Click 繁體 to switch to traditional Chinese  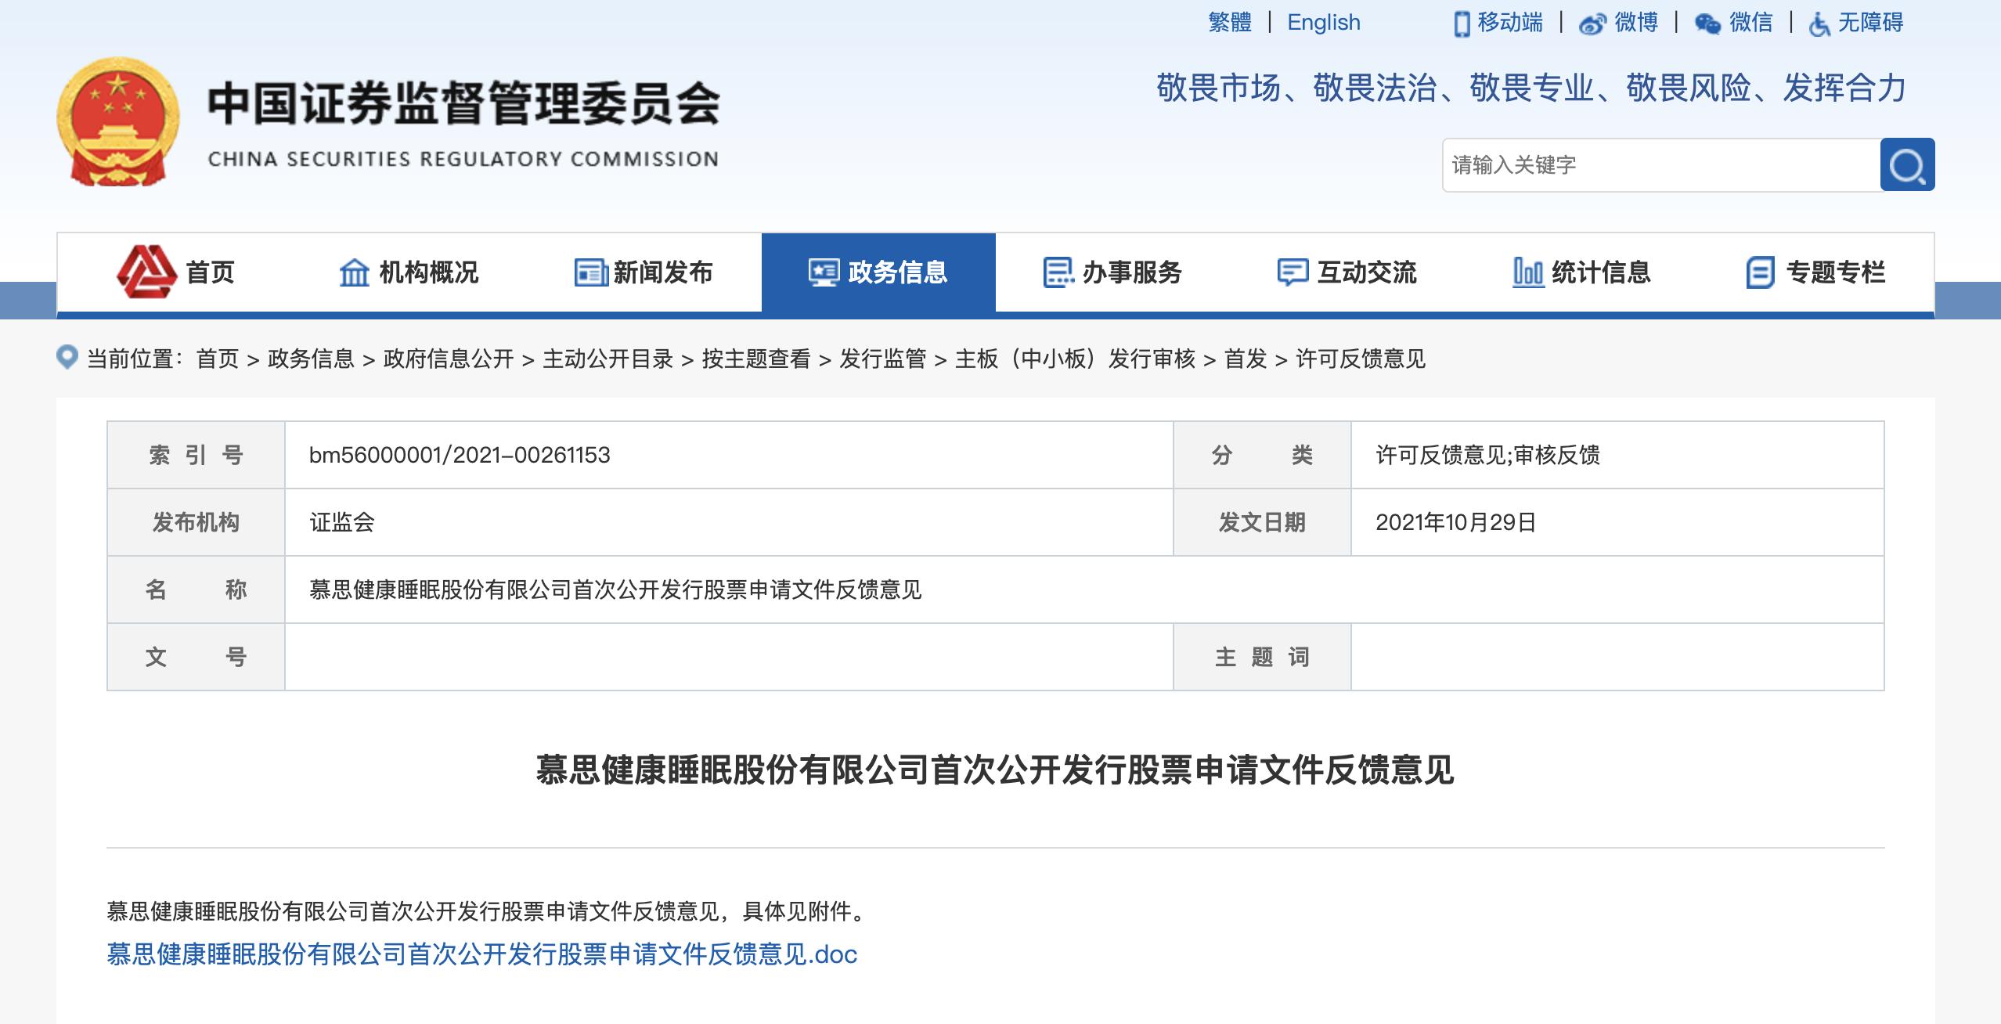1228,23
